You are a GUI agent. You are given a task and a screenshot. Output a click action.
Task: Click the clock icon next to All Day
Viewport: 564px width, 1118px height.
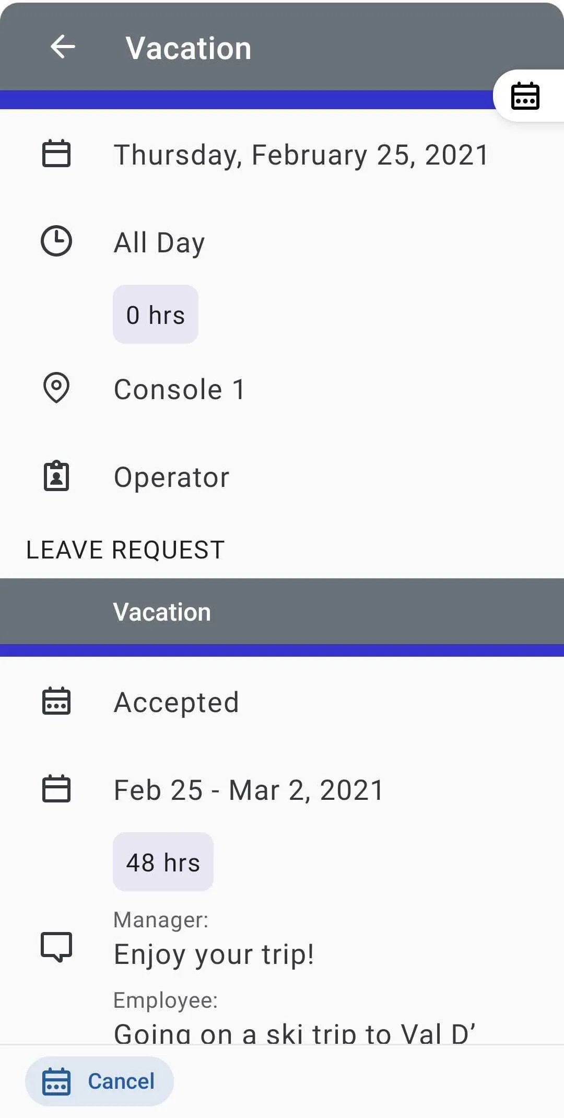(x=56, y=241)
